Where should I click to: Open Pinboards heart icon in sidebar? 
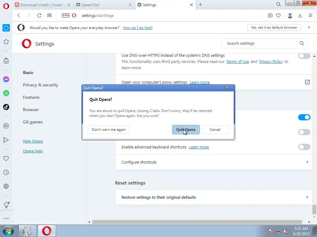click(x=6, y=159)
